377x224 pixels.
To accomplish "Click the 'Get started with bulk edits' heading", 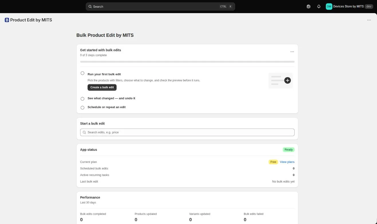I will 100,50.
